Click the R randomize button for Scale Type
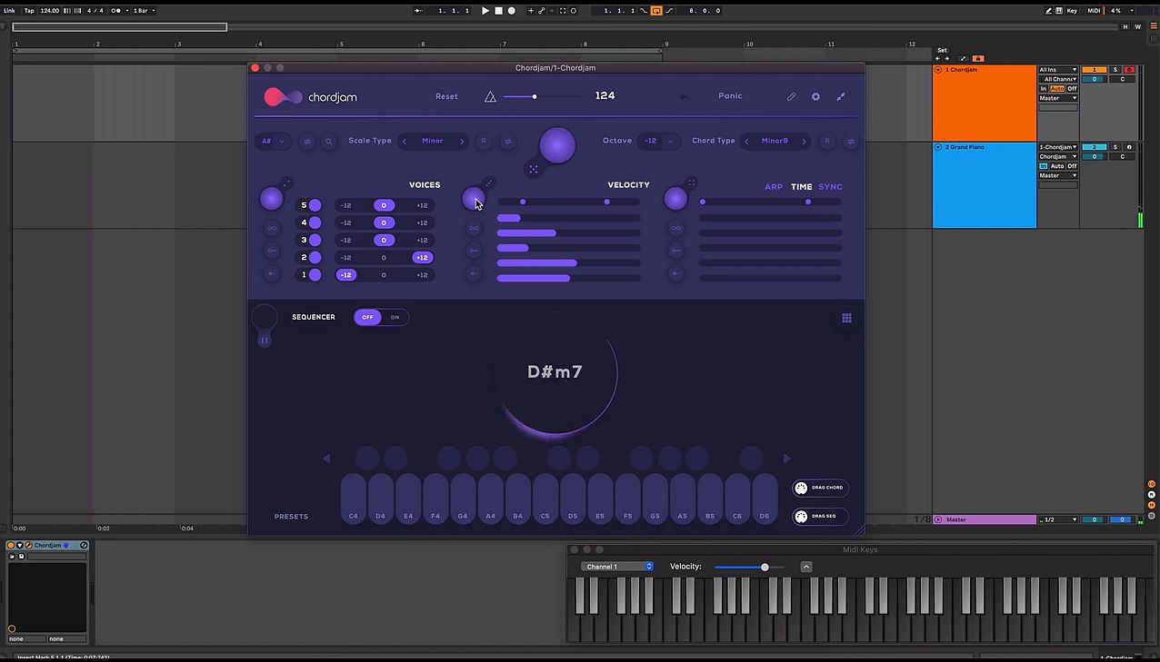 484,141
